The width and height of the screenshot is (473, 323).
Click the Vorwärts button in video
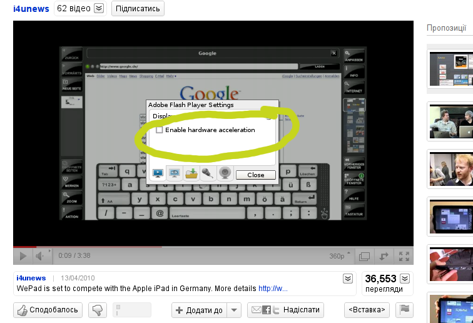tap(72, 69)
